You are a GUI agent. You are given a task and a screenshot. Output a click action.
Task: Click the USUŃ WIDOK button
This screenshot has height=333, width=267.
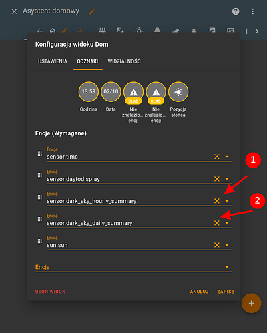[50, 292]
